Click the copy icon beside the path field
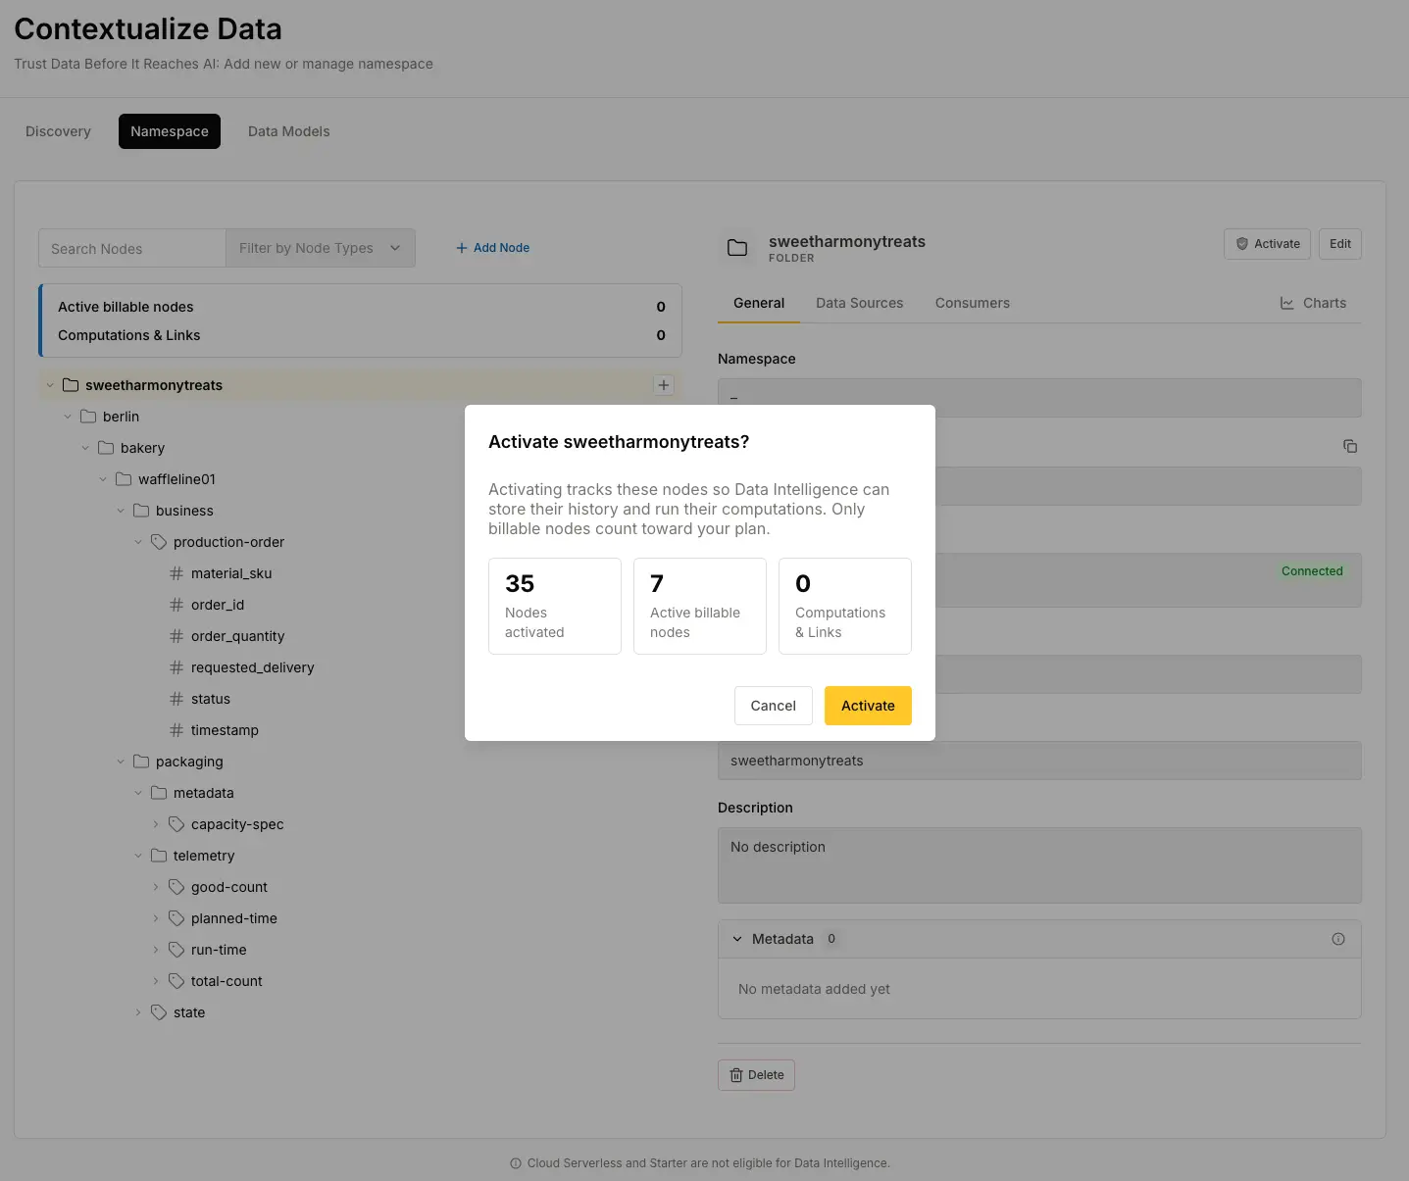This screenshot has height=1181, width=1409. coord(1350,446)
